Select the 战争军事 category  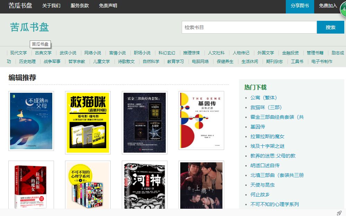pyautogui.click(x=52, y=61)
